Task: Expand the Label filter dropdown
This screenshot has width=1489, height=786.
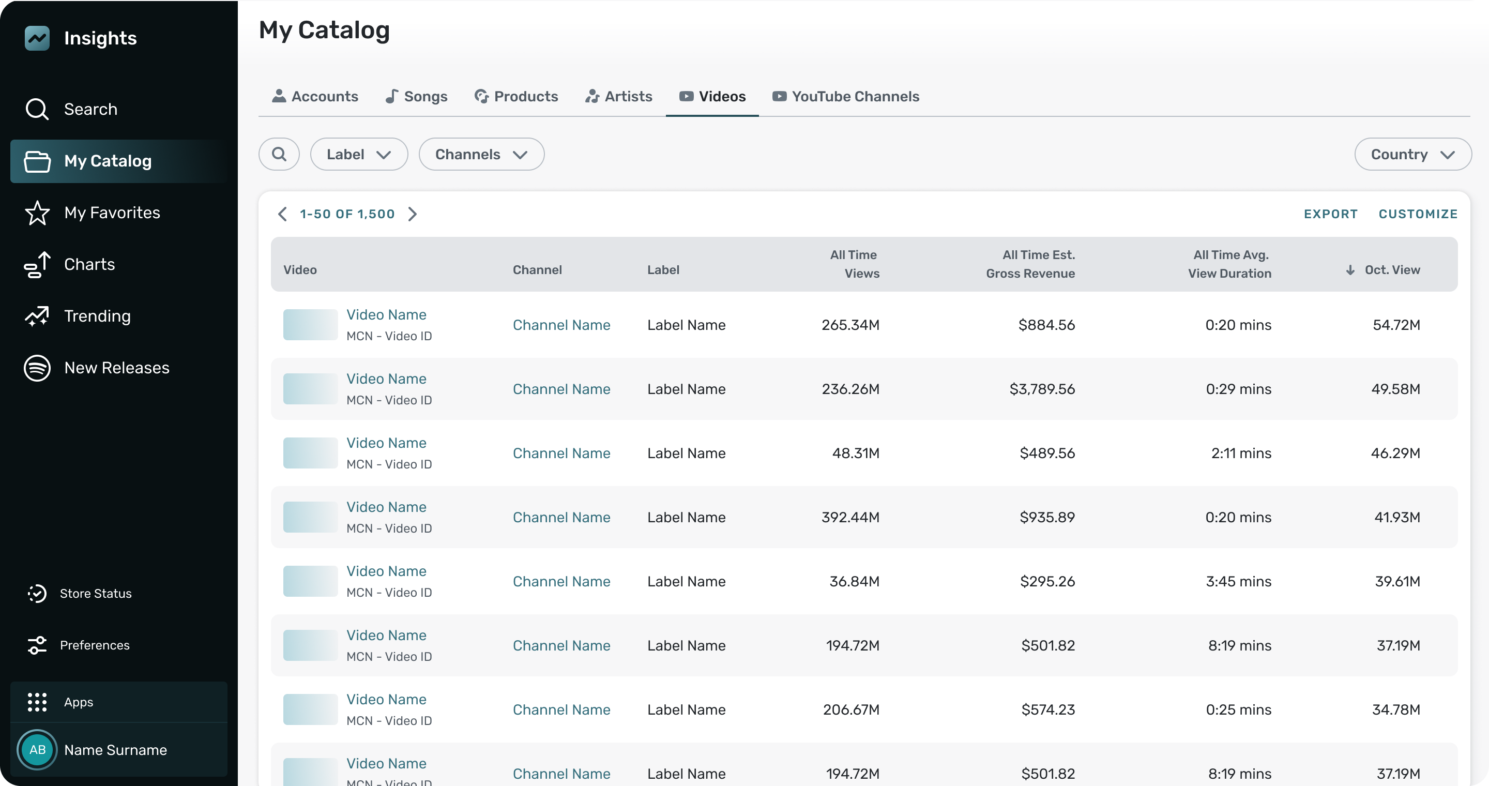Action: 359,154
